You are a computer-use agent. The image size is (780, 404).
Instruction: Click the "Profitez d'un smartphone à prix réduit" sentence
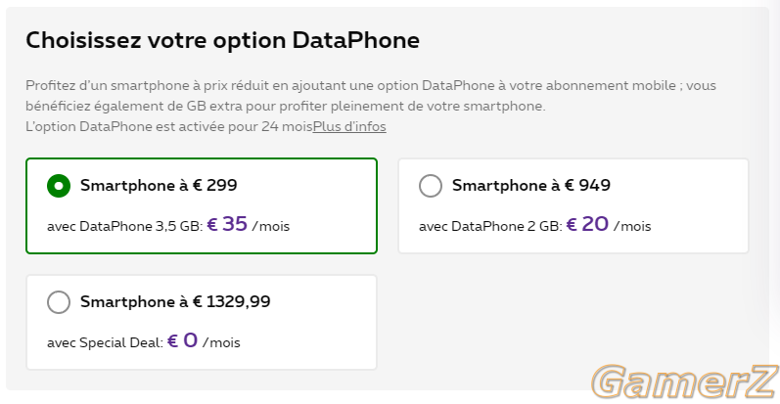point(371,85)
